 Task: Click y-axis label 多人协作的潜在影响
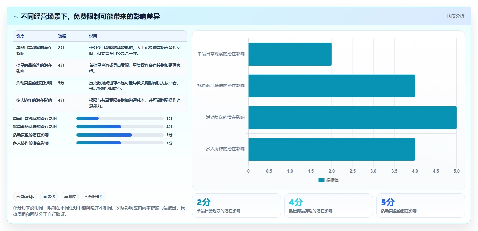(225, 149)
